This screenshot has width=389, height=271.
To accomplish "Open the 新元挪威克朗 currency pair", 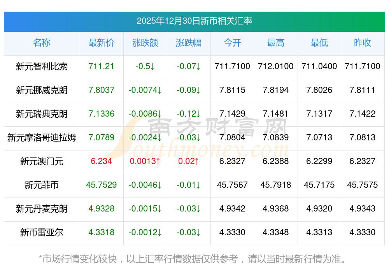I will [x=42, y=90].
